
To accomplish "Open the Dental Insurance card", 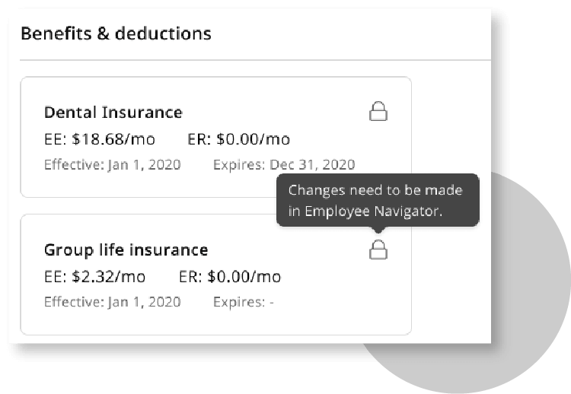I will (216, 137).
